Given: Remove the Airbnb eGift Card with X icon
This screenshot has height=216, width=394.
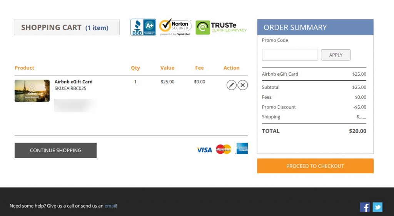Looking at the screenshot, I should coord(242,85).
